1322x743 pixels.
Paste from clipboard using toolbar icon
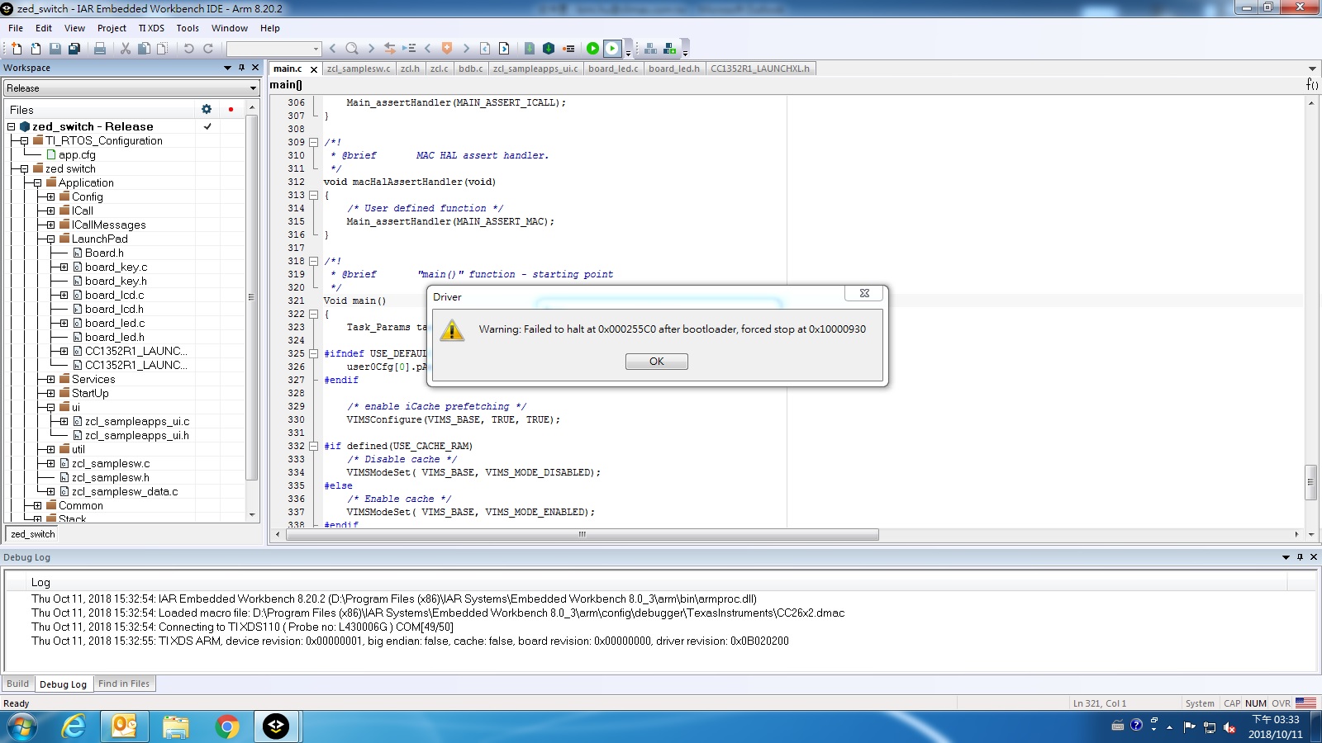[x=162, y=48]
